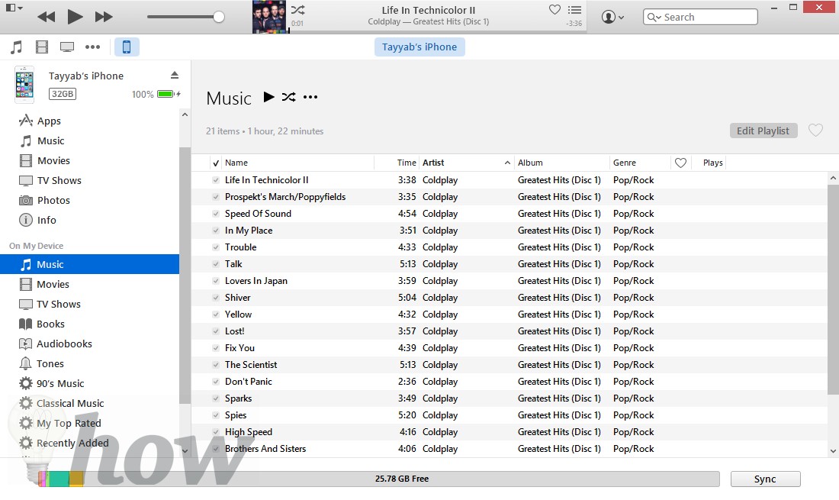Open Music playlist more options ellipsis
This screenshot has width=839, height=500.
310,97
